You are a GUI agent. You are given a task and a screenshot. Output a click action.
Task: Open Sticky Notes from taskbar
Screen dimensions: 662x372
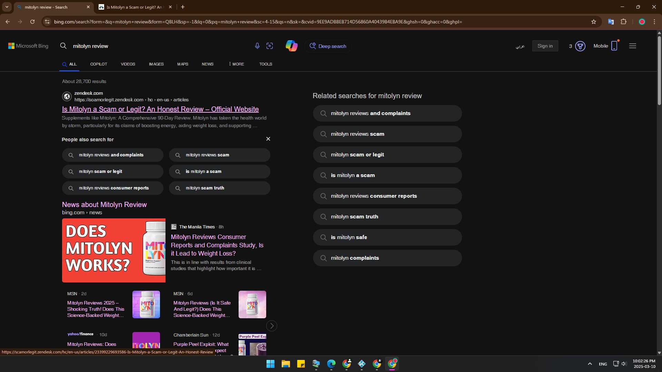pos(301,364)
